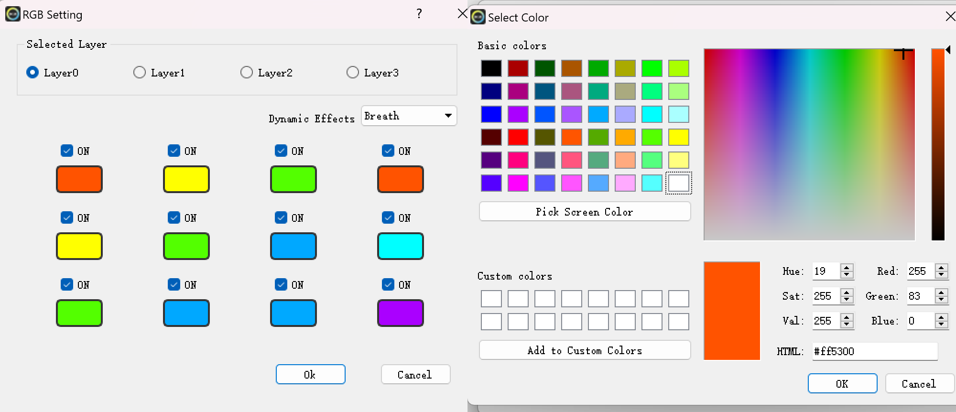Increase Hue with up arrow

(x=847, y=267)
